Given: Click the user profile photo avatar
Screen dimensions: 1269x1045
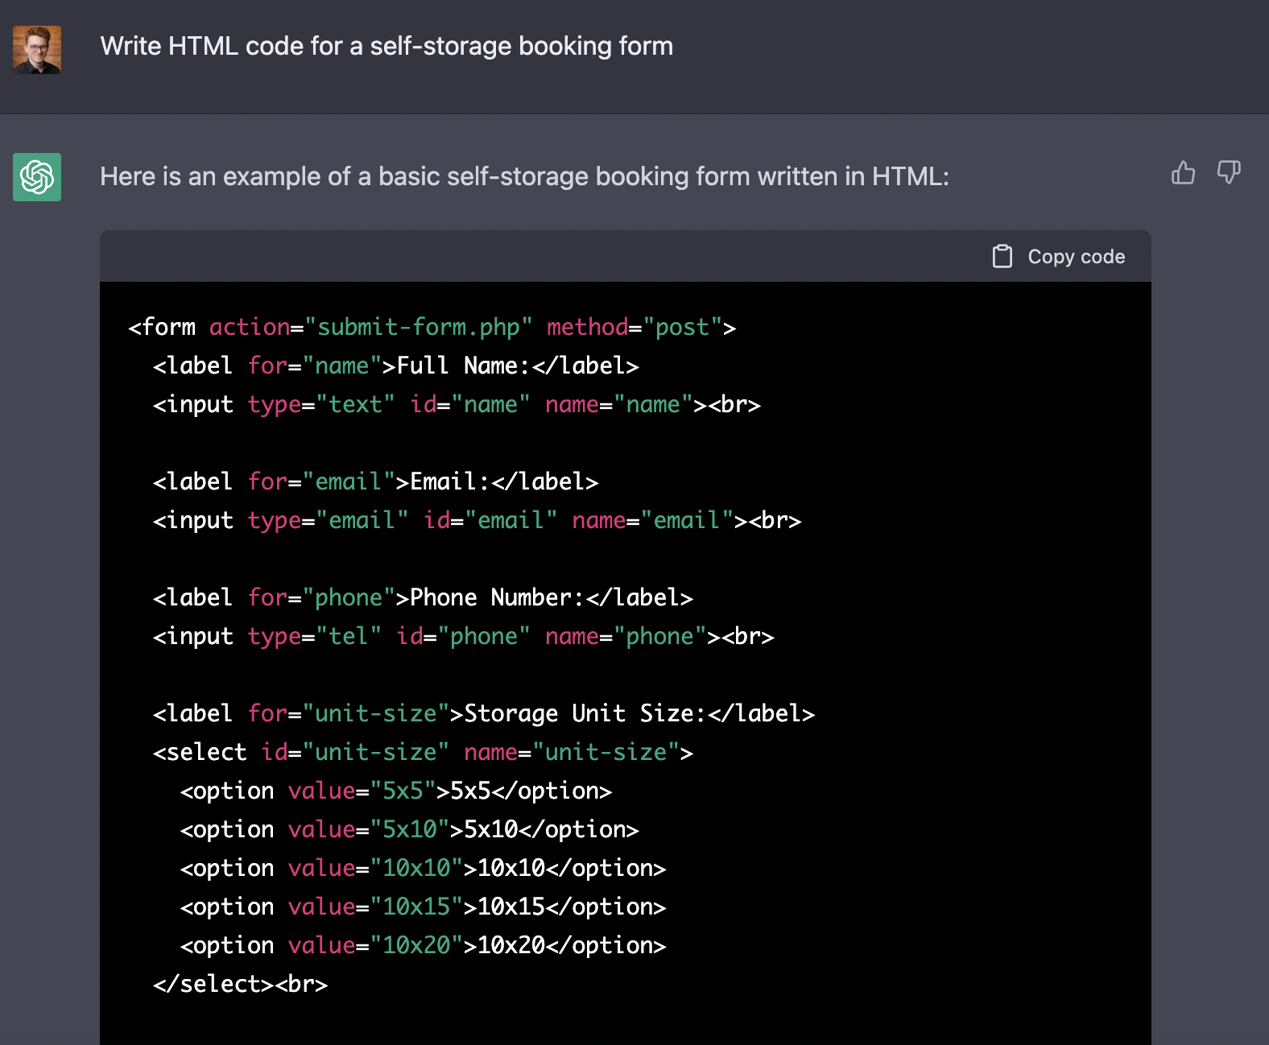Looking at the screenshot, I should point(37,50).
